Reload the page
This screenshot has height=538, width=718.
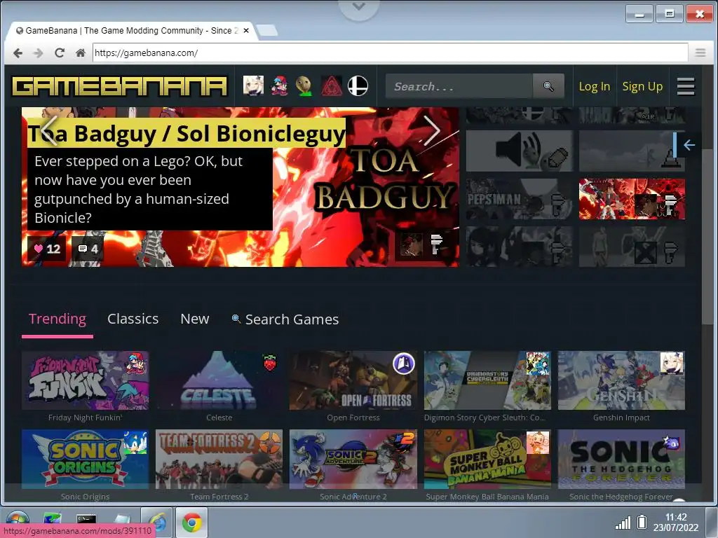point(59,53)
